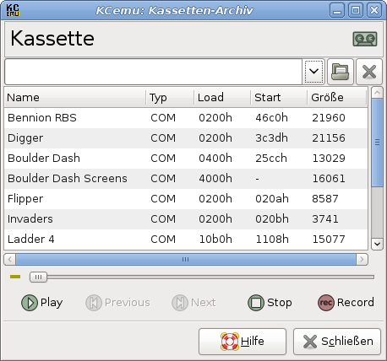The width and height of the screenshot is (387, 361).
Task: Start recording with the Record button
Action: [x=346, y=303]
